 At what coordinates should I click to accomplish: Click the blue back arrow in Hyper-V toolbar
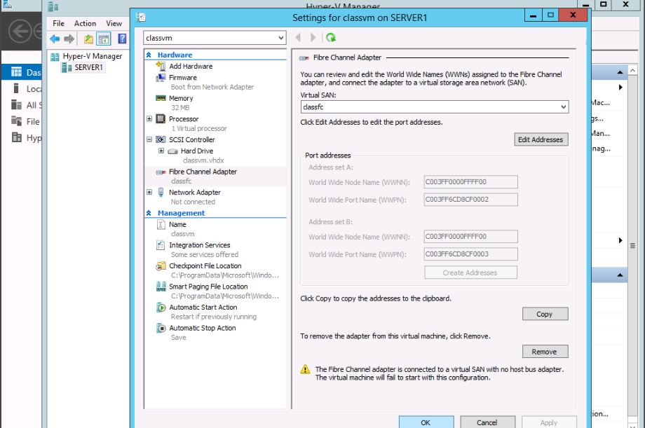click(x=55, y=39)
